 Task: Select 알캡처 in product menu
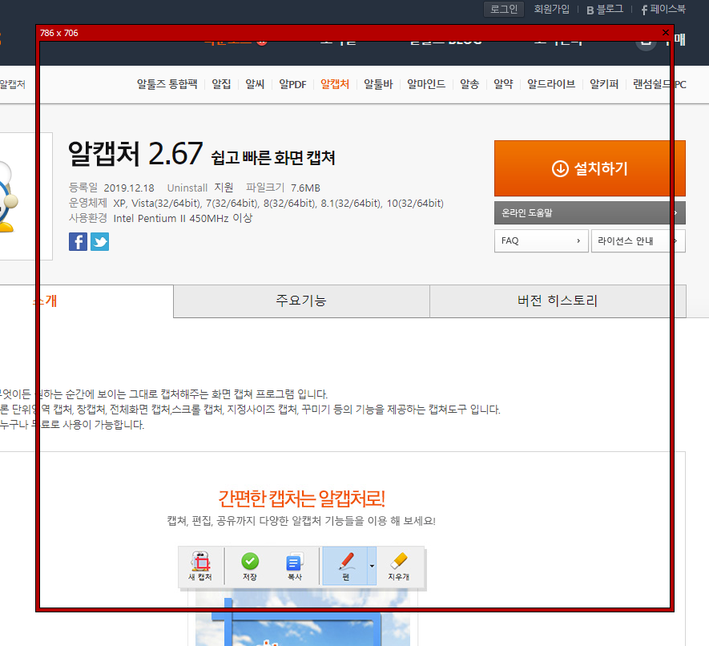(x=335, y=84)
